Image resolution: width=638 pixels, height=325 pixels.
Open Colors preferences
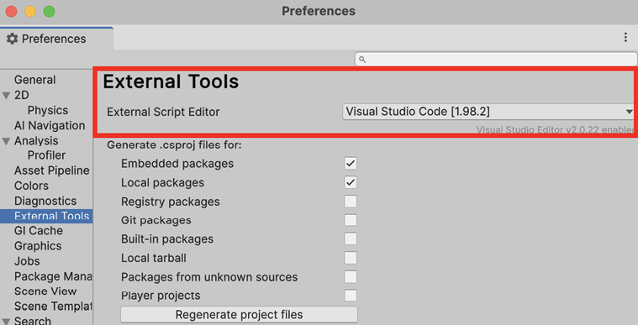click(31, 186)
